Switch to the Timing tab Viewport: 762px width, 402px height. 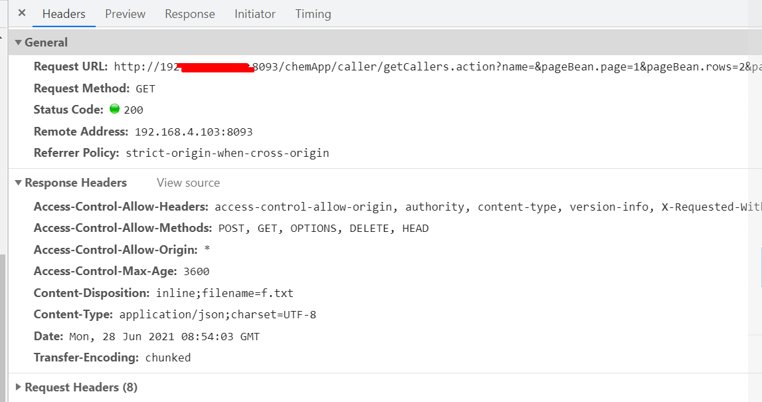click(313, 14)
